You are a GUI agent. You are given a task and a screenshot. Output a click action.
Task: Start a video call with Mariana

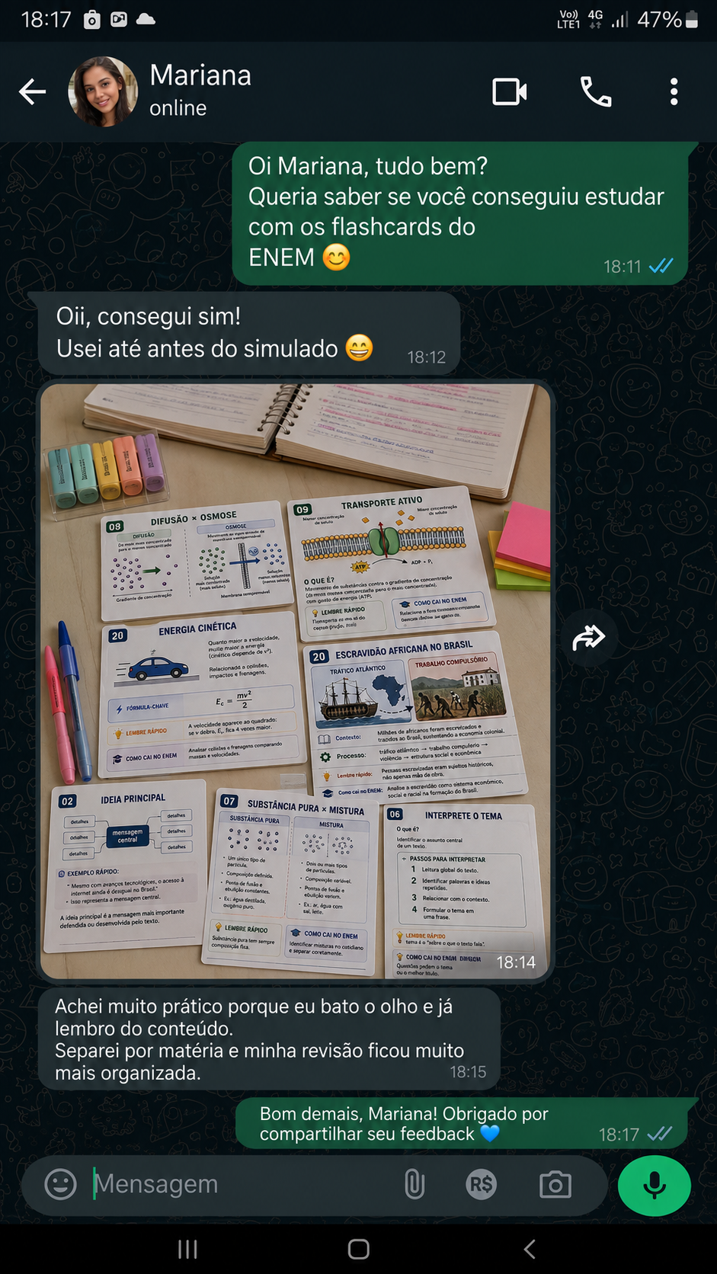tap(510, 92)
